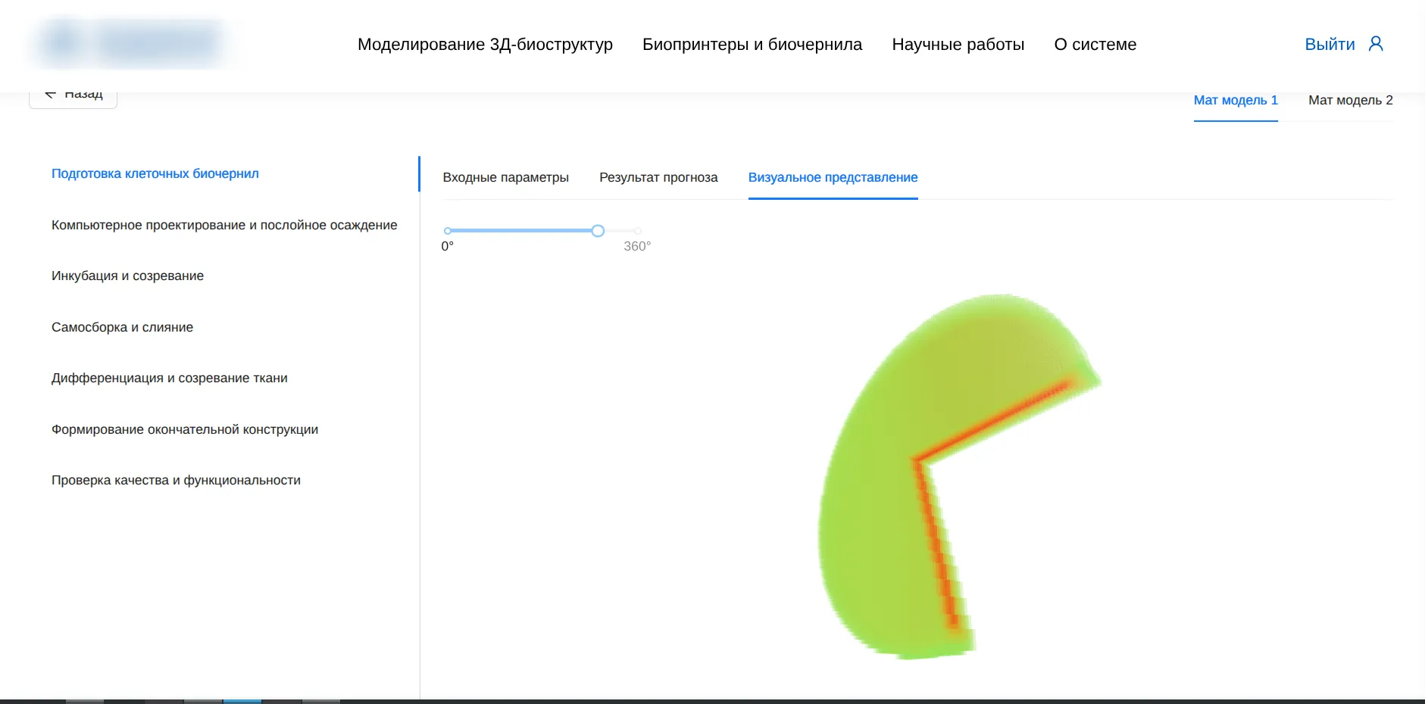This screenshot has width=1425, height=704.
Task: Click the user profile icon near Выйти
Action: pyautogui.click(x=1376, y=43)
